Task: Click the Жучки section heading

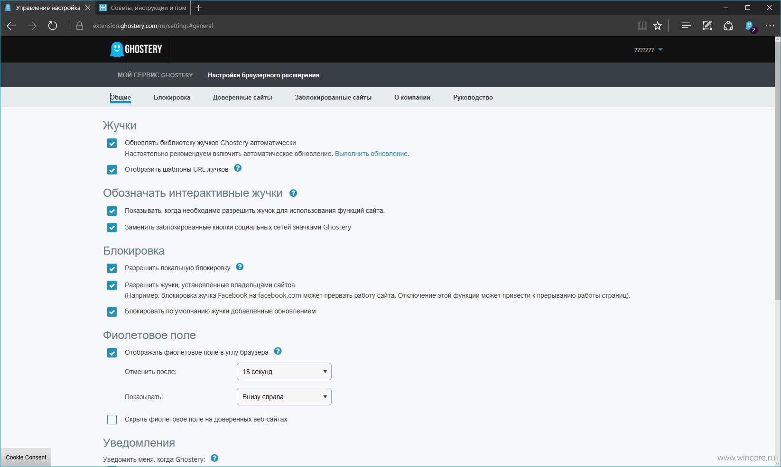Action: (x=120, y=126)
